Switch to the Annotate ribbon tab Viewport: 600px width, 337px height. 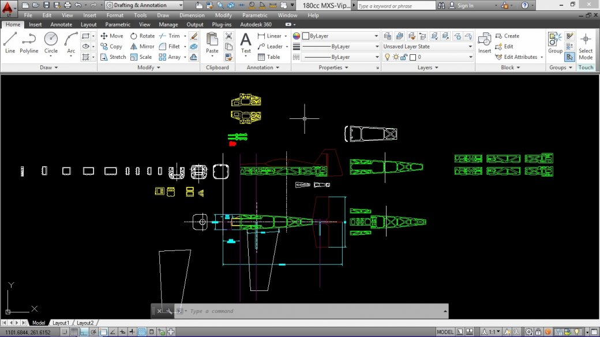pos(61,25)
